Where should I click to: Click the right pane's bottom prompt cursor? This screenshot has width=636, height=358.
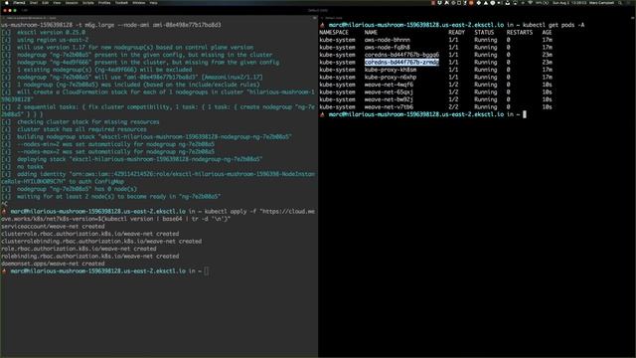pyautogui.click(x=525, y=114)
